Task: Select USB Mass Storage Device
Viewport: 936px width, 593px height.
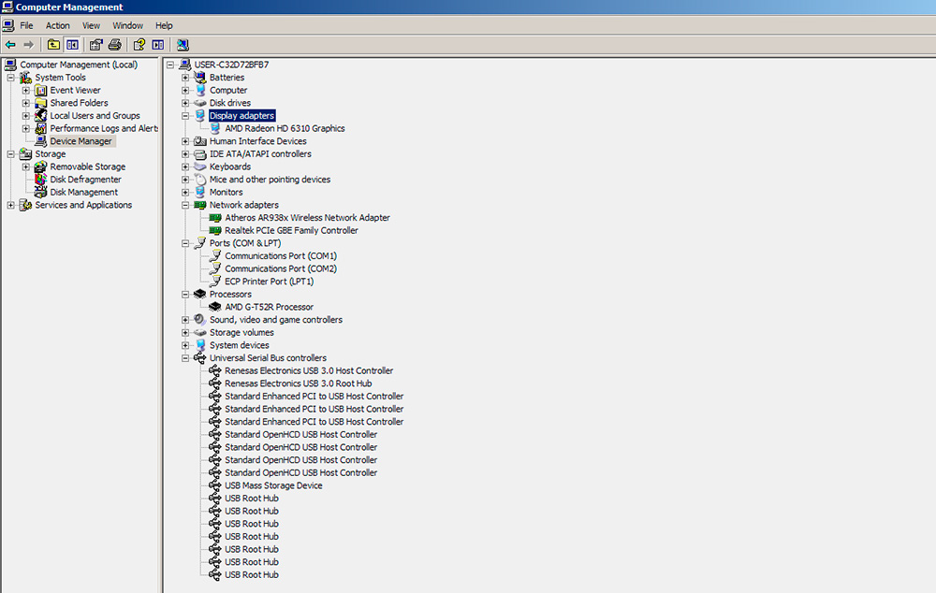Action: 273,485
